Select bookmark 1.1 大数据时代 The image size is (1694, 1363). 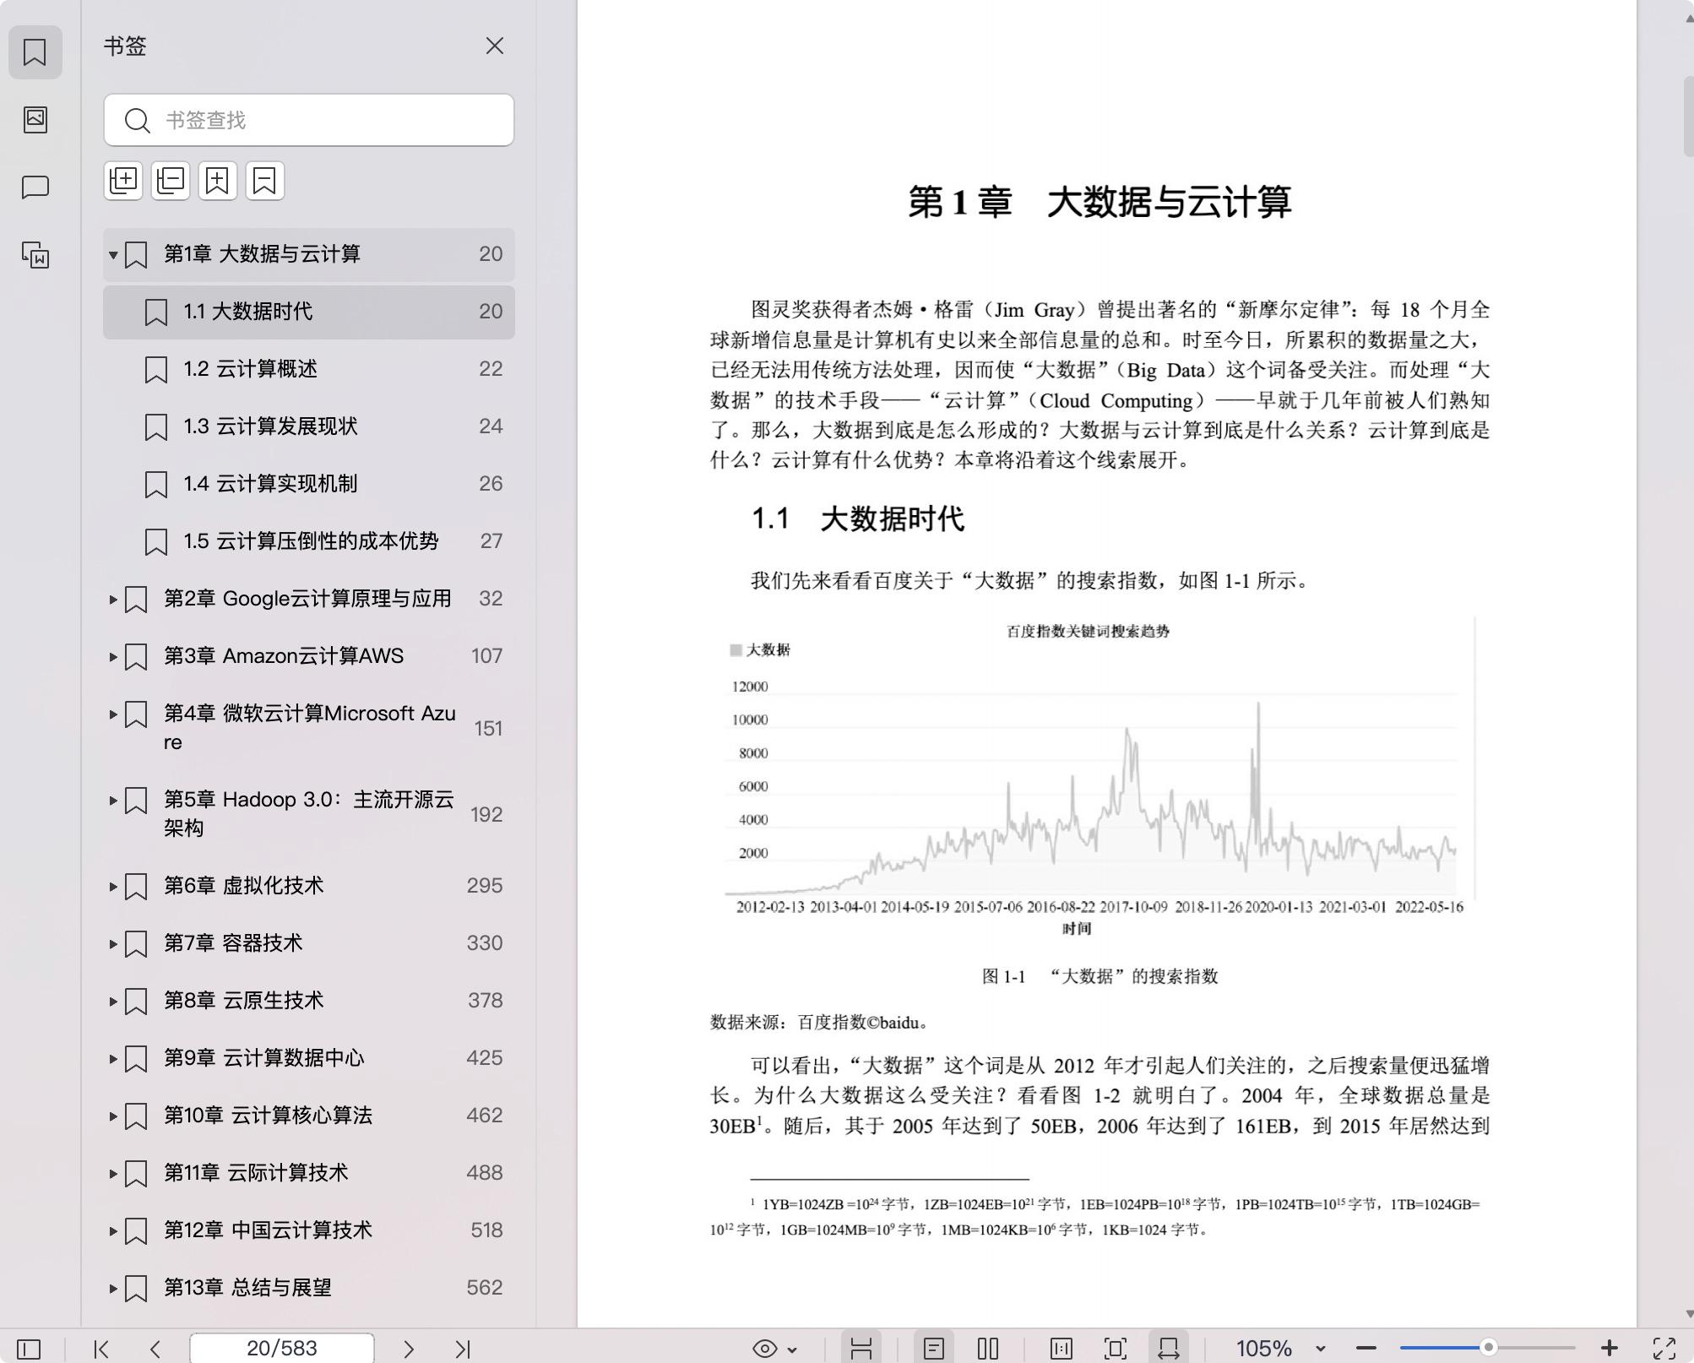pyautogui.click(x=309, y=312)
